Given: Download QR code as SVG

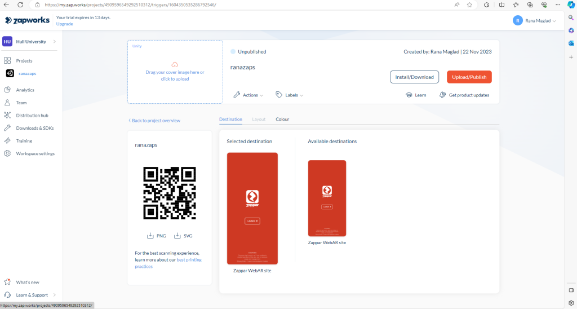Looking at the screenshot, I should (183, 236).
